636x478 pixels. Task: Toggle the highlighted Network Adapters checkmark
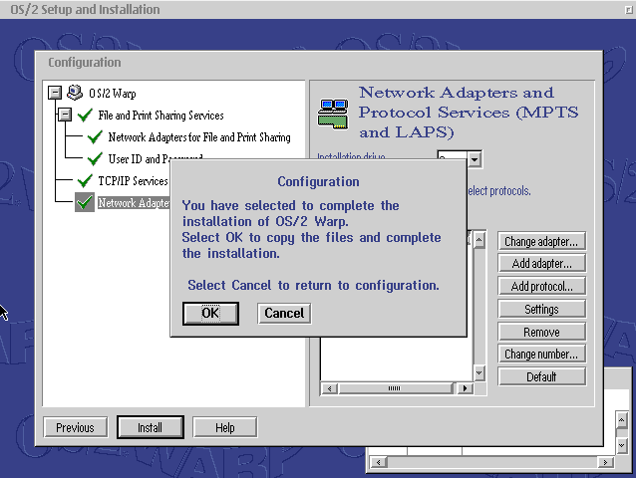click(85, 202)
